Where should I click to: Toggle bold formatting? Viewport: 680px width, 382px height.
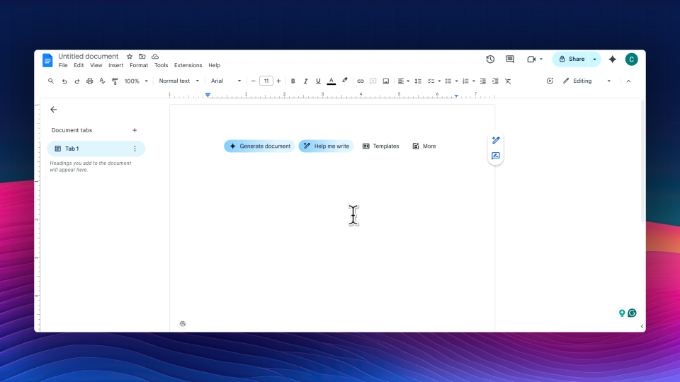click(x=293, y=81)
